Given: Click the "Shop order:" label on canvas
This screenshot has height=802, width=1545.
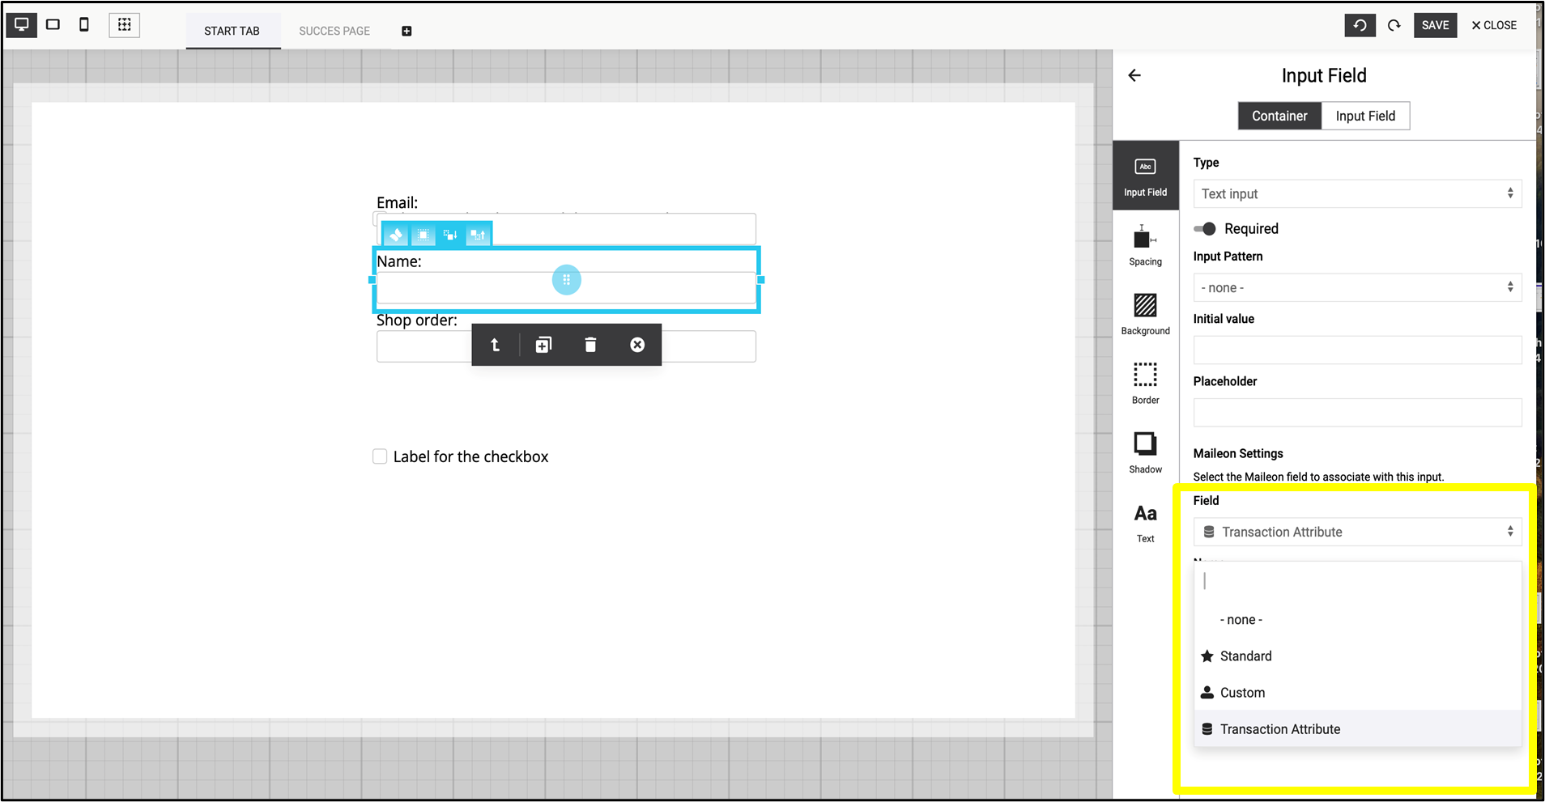Looking at the screenshot, I should 416,320.
